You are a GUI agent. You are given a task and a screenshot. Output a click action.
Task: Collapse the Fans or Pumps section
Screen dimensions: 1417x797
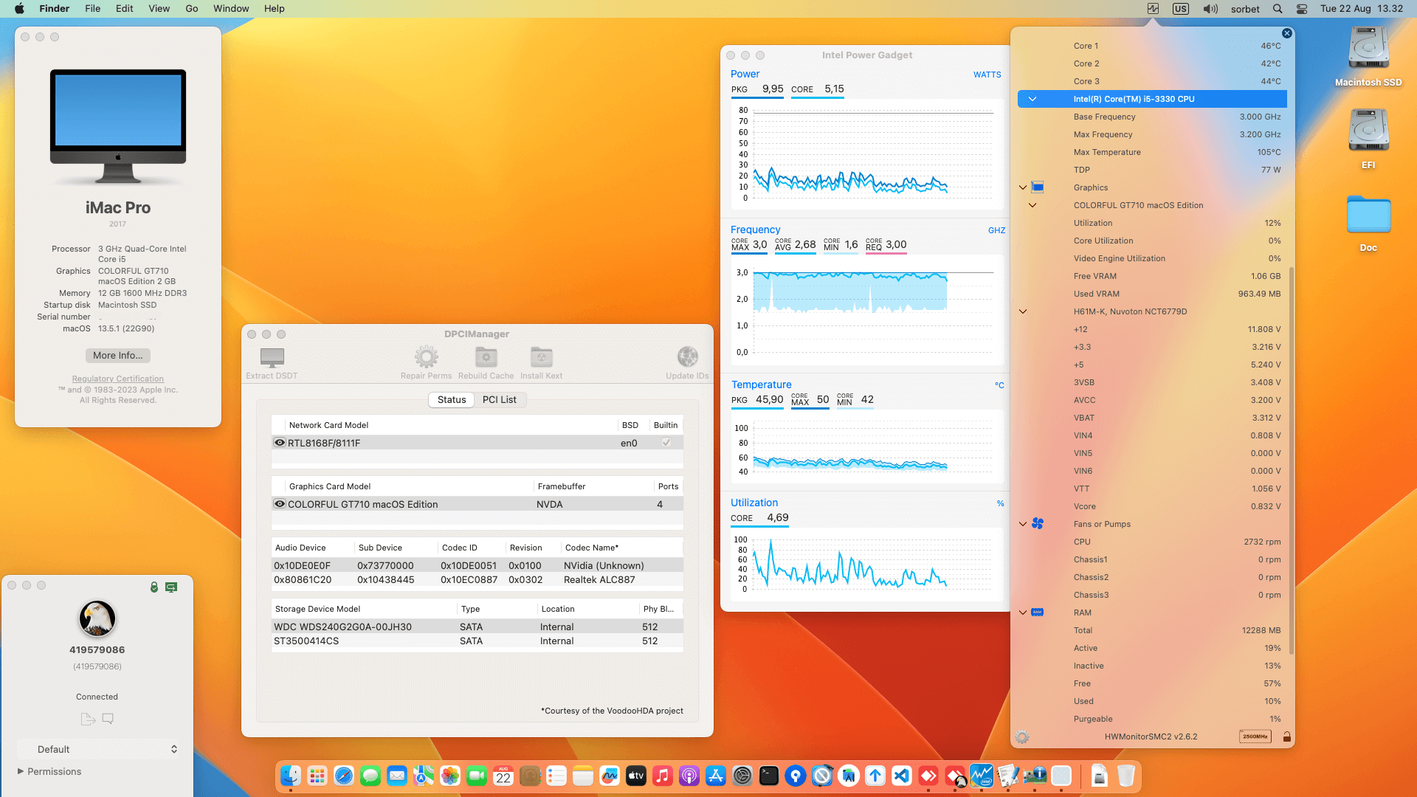click(x=1023, y=524)
